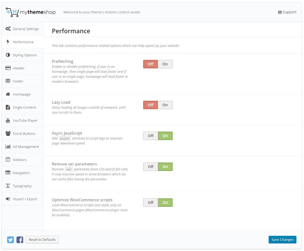Click the YouTube Player icon
304x251 pixels.
[x=8, y=120]
